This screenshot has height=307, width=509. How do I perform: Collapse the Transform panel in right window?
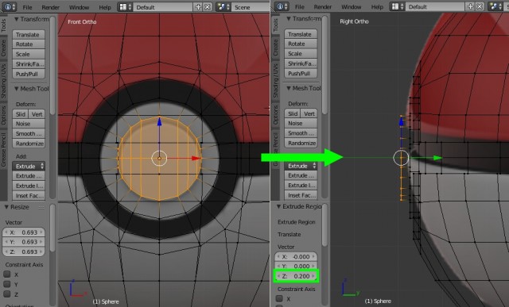[x=288, y=19]
